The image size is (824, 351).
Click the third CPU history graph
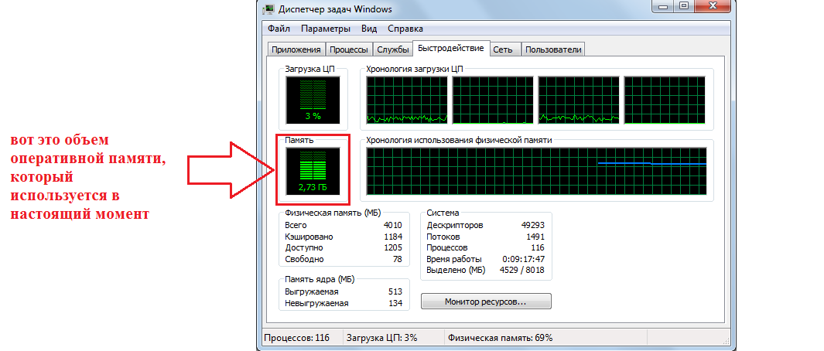[579, 100]
